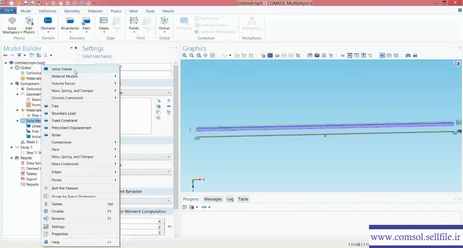
Task: Open the File menu dropdown
Action: click(8, 11)
